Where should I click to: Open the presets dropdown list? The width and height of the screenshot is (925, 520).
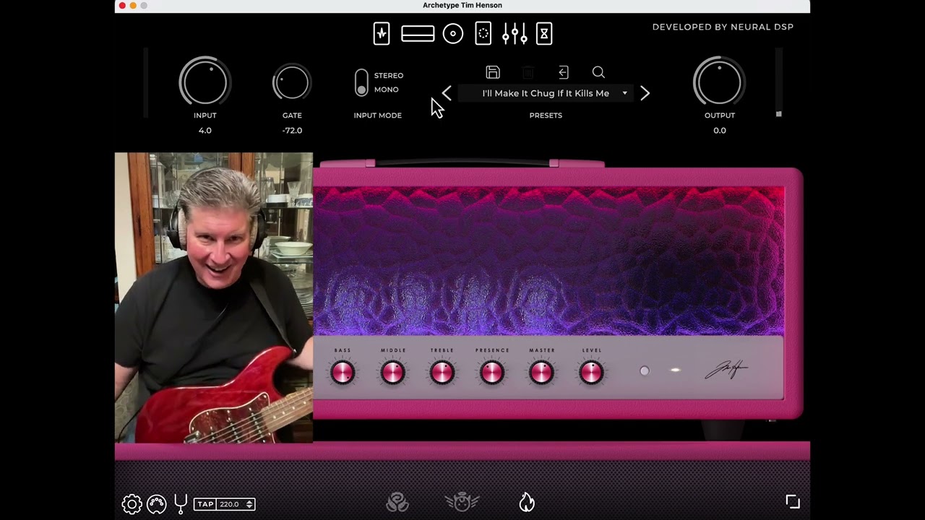tap(625, 93)
